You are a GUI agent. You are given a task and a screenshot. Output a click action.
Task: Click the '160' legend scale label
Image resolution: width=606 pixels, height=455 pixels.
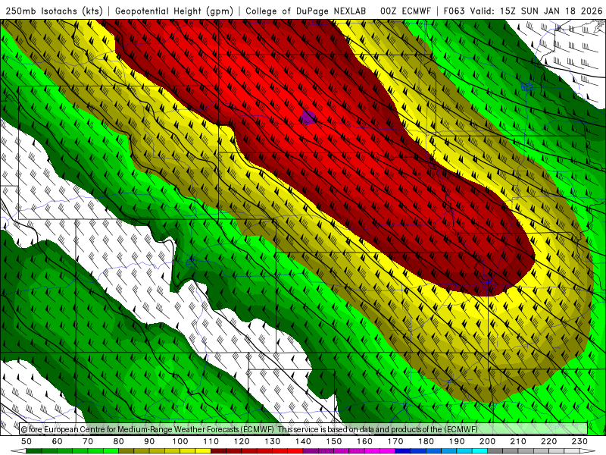tap(365, 441)
